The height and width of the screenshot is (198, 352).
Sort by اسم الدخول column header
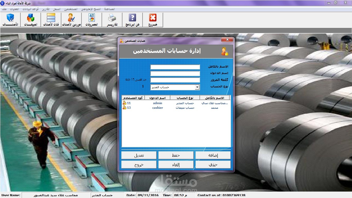157,98
